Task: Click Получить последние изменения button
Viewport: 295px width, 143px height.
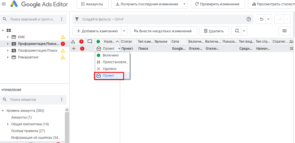Action: tap(147, 4)
